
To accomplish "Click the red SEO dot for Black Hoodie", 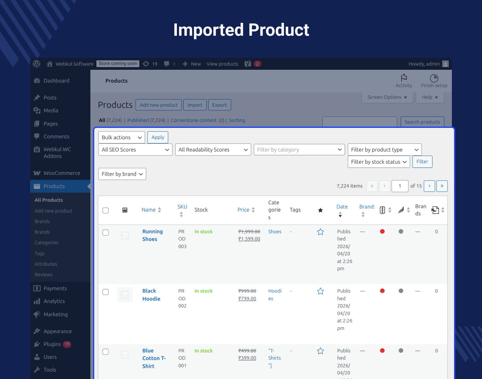I will [x=382, y=291].
